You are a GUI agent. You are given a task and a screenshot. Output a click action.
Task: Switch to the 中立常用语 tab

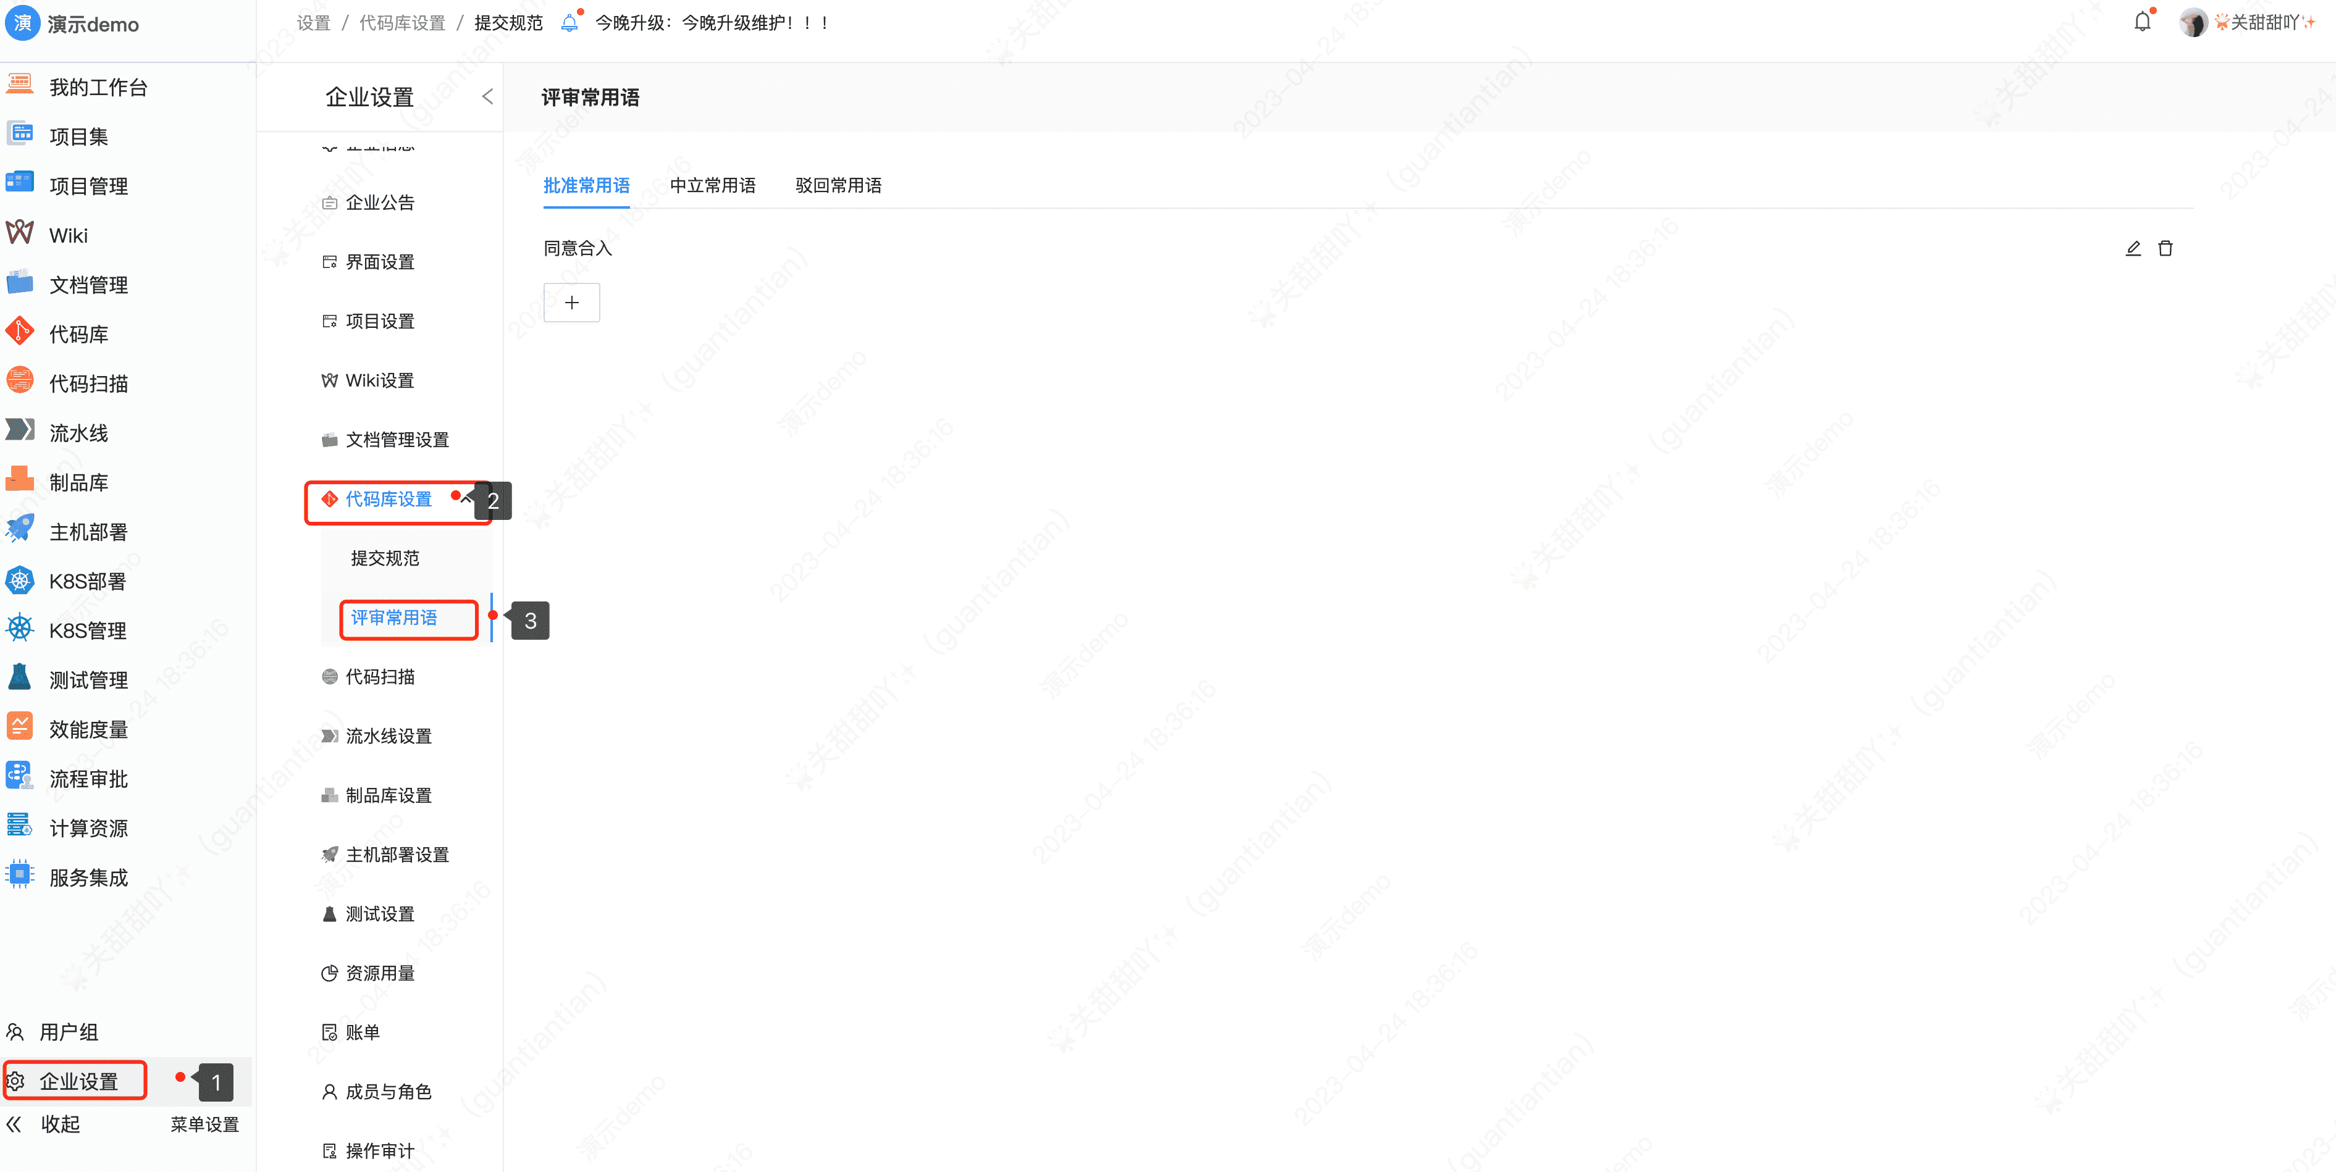[712, 186]
